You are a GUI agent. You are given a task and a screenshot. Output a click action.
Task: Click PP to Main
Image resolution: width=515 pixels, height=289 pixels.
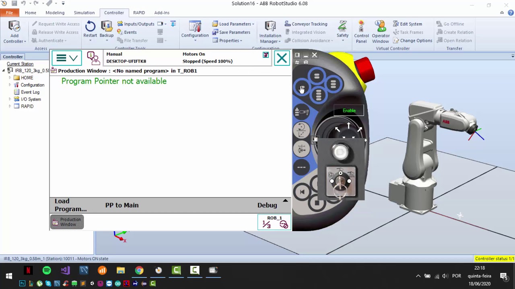122,205
